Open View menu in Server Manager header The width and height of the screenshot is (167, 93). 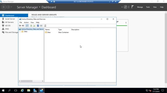155,7
